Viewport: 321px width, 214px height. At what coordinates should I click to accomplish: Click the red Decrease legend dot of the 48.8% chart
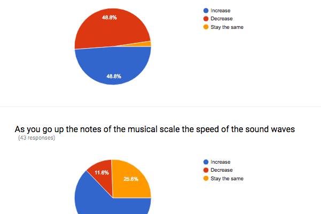[206, 19]
